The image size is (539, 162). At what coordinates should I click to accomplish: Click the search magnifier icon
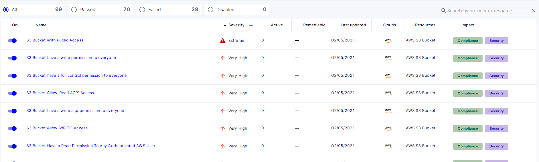[444, 11]
